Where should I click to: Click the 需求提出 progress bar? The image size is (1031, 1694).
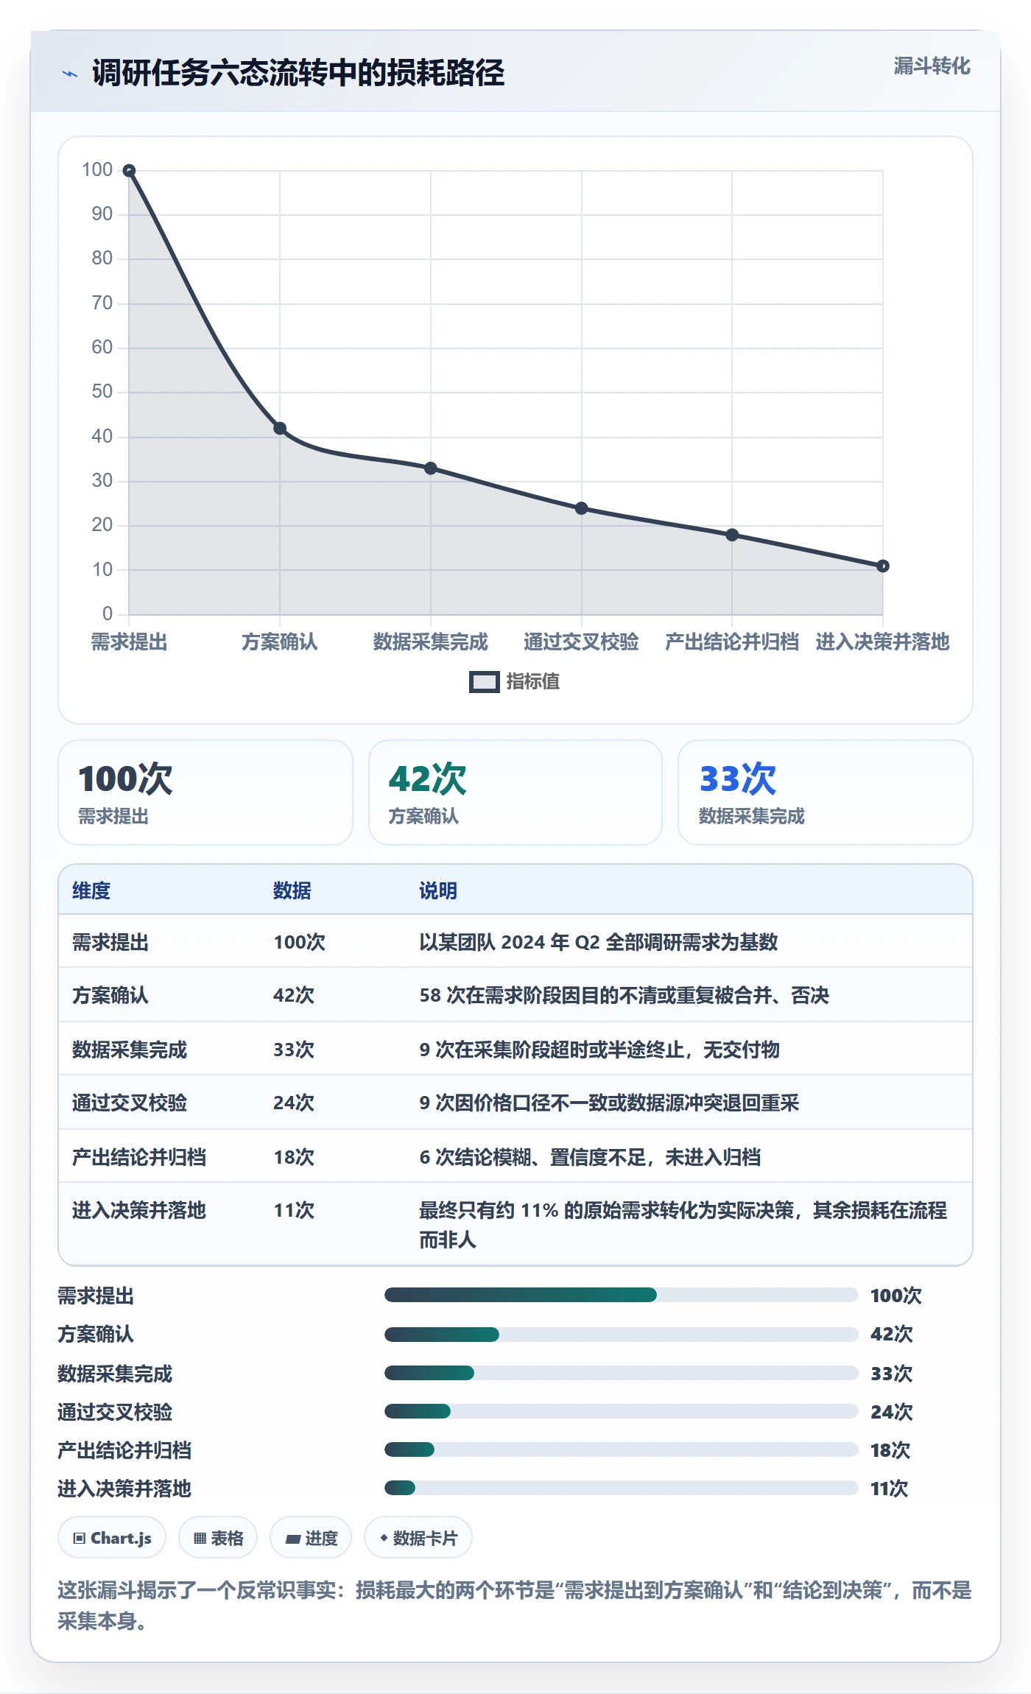point(622,1295)
